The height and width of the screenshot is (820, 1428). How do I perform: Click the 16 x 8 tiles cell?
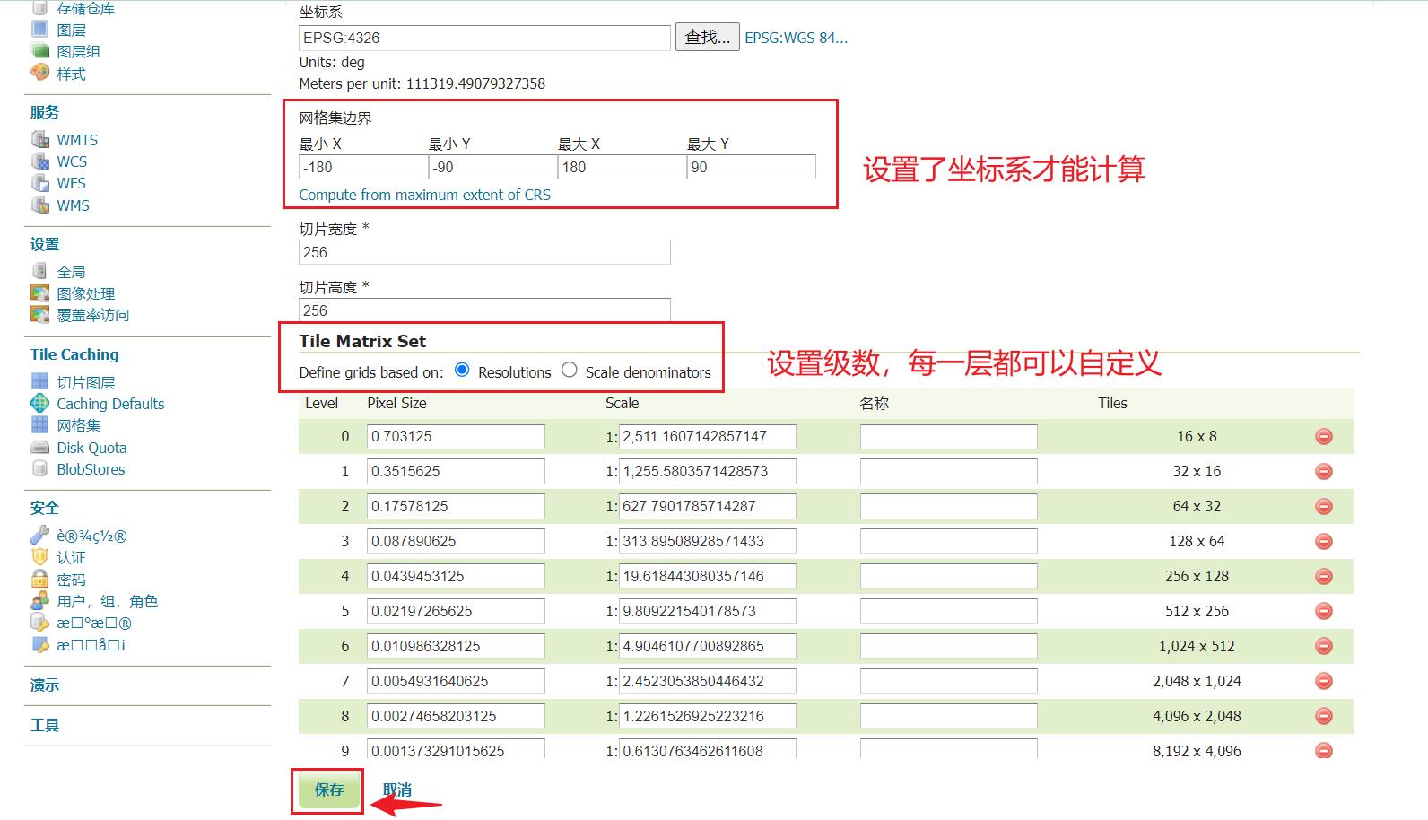1197,436
